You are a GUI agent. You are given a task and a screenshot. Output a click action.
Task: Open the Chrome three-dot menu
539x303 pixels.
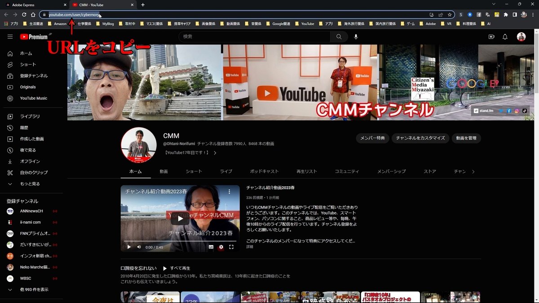(x=533, y=14)
